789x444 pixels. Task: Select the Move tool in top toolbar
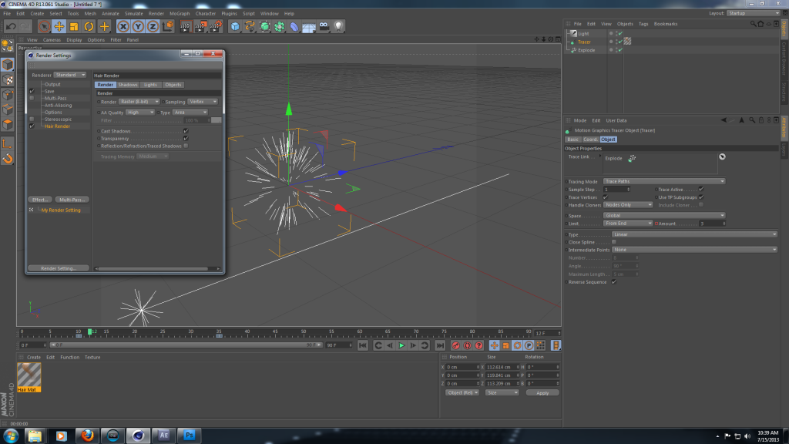(x=59, y=27)
